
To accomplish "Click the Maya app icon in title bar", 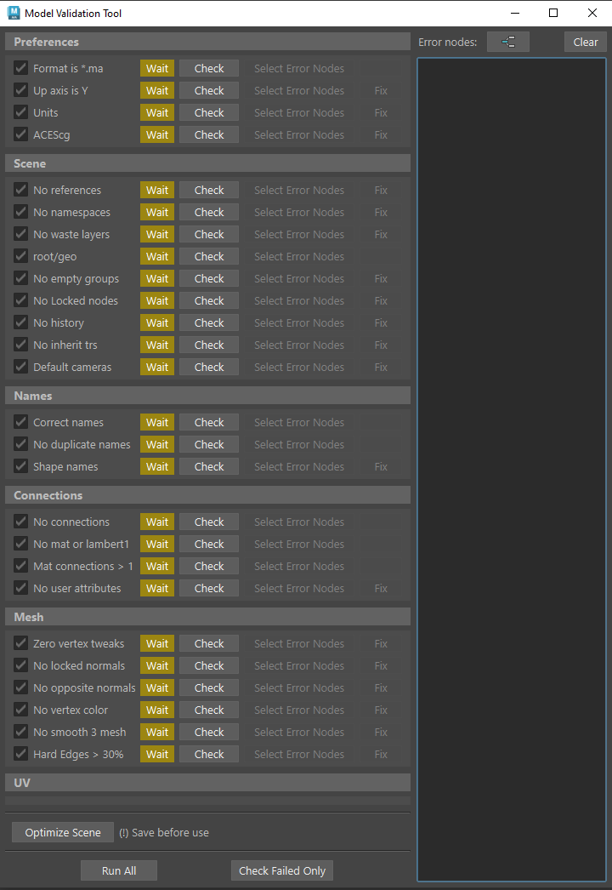I will 14,13.
